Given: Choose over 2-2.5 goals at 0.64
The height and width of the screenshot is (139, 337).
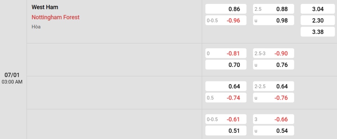Looking at the screenshot, I should pos(274,86).
